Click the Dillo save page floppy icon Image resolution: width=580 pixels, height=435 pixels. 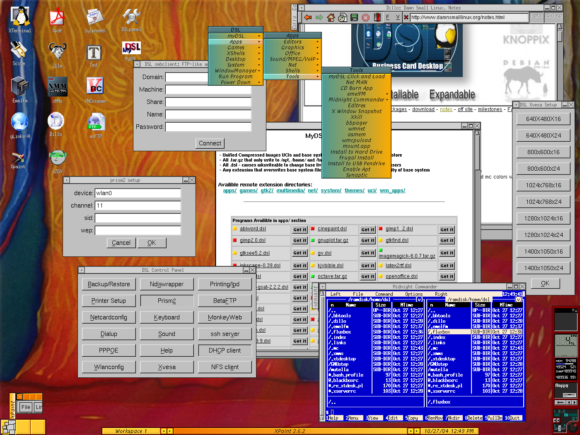(354, 17)
